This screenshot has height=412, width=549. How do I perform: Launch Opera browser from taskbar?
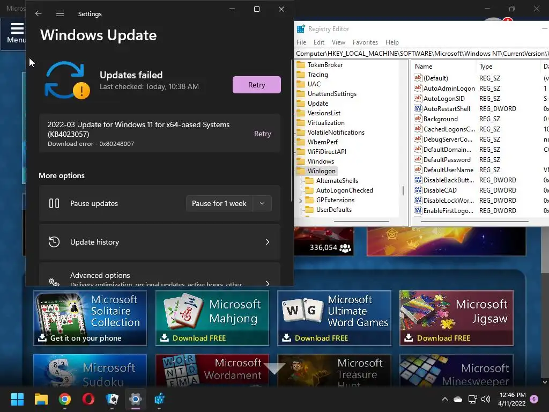(x=88, y=399)
